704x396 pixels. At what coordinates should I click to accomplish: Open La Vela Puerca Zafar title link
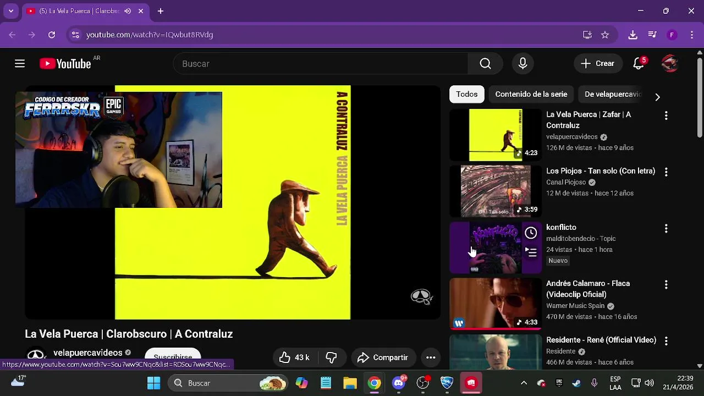pyautogui.click(x=588, y=120)
